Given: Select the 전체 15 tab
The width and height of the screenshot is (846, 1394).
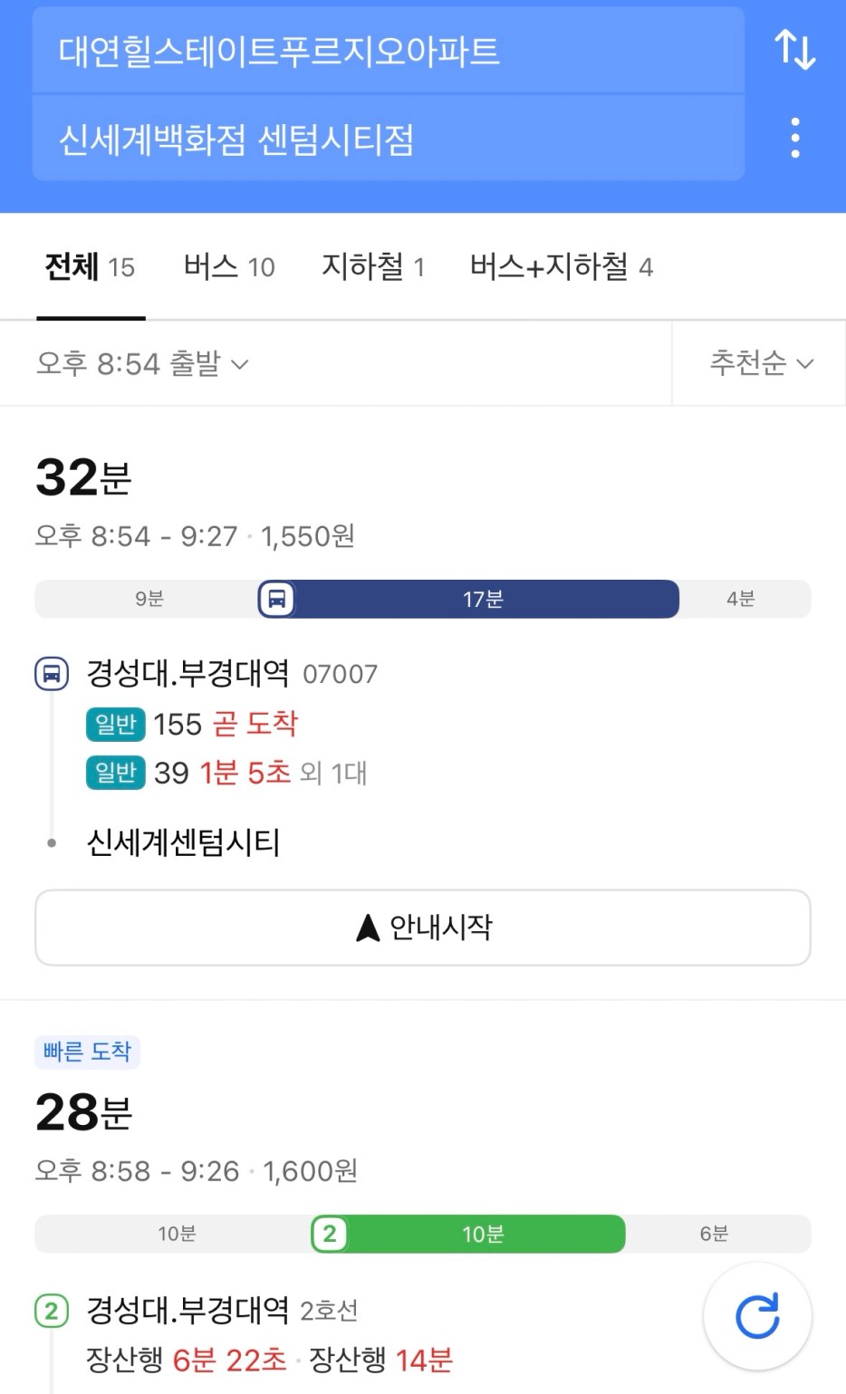Looking at the screenshot, I should pyautogui.click(x=91, y=266).
